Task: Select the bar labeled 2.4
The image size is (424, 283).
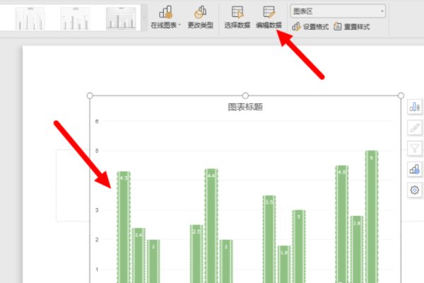Action: point(139,255)
